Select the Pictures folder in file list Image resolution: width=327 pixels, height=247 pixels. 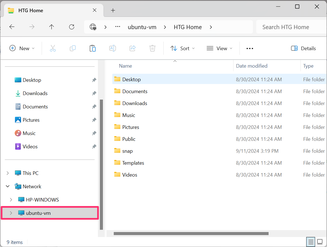219,127
